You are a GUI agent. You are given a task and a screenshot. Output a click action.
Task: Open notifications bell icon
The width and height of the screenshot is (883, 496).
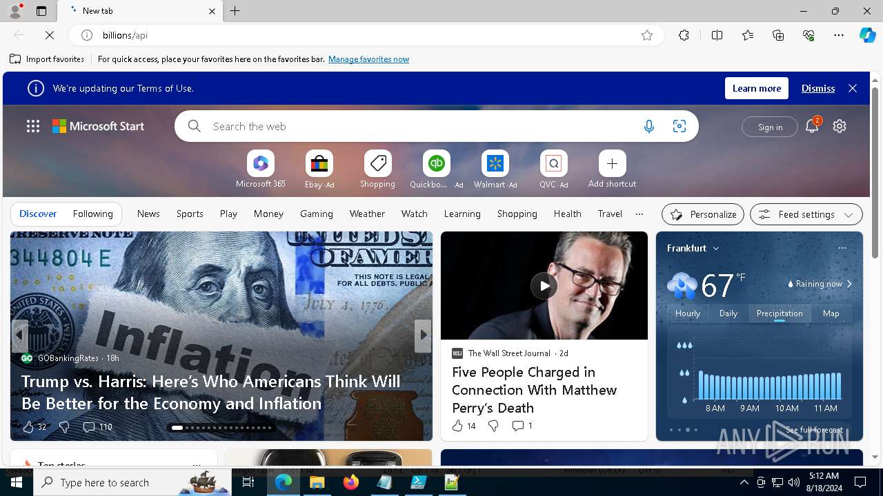click(x=812, y=126)
